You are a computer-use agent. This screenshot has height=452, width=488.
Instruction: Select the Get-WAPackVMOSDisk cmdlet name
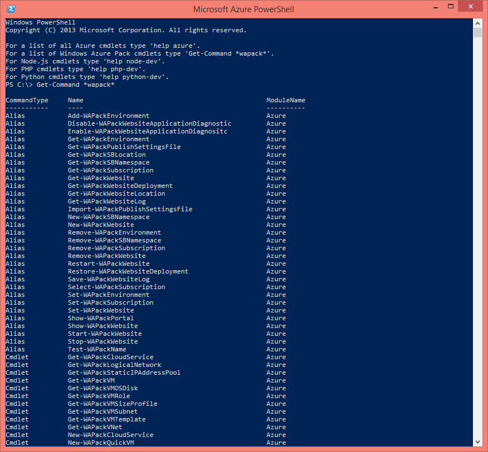(102, 388)
